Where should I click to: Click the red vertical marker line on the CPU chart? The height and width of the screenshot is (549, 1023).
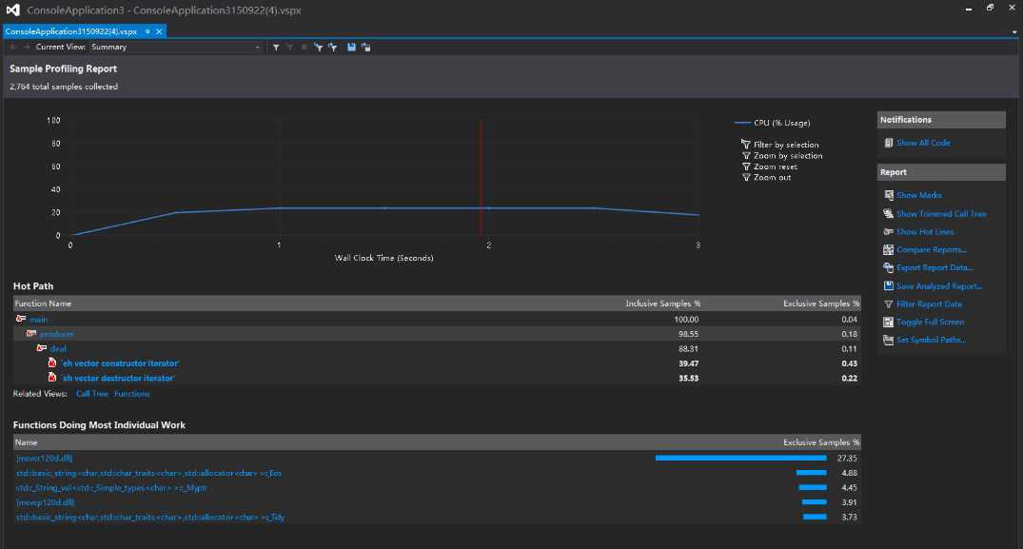tap(481, 177)
